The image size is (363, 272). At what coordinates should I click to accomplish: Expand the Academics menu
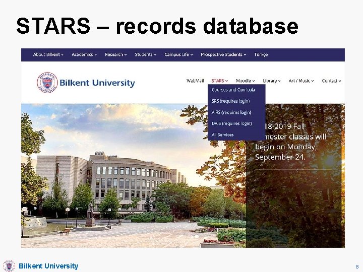pyautogui.click(x=84, y=54)
